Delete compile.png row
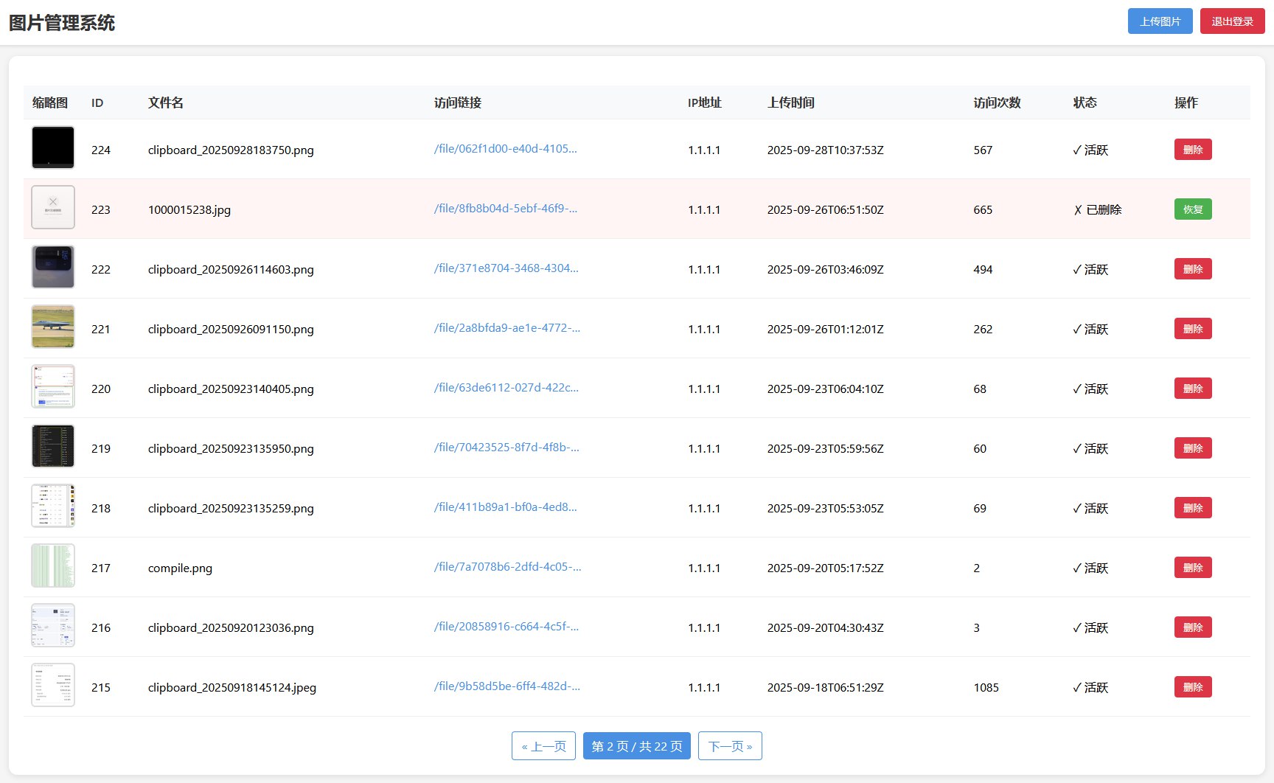 1192,568
